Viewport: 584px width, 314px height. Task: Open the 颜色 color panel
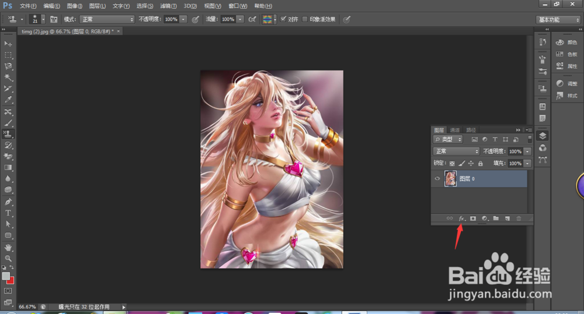[x=566, y=43]
